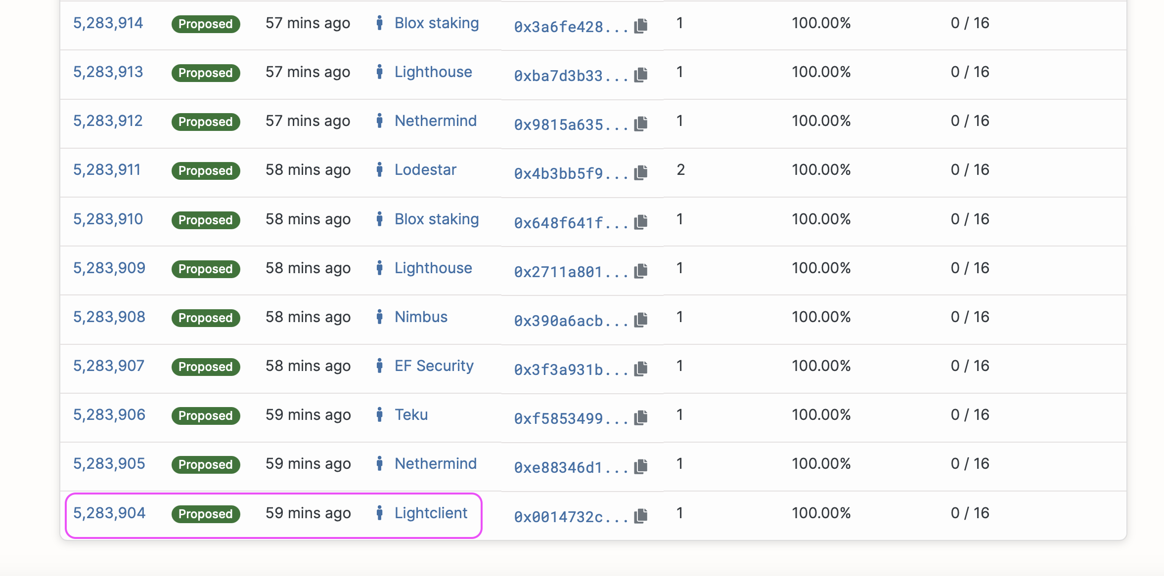
Task: Copy block root hash 0x0014732c
Action: coord(641,516)
